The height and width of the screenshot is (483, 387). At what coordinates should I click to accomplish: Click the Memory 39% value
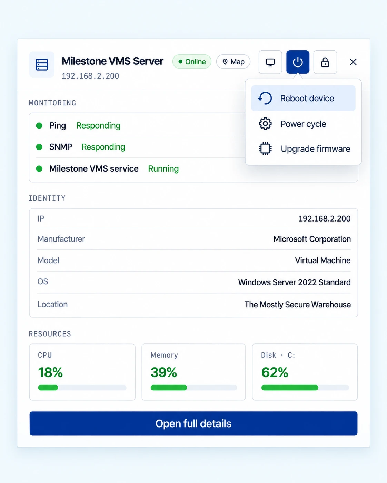(x=164, y=372)
